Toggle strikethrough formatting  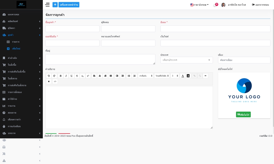pyautogui.click(x=77, y=76)
